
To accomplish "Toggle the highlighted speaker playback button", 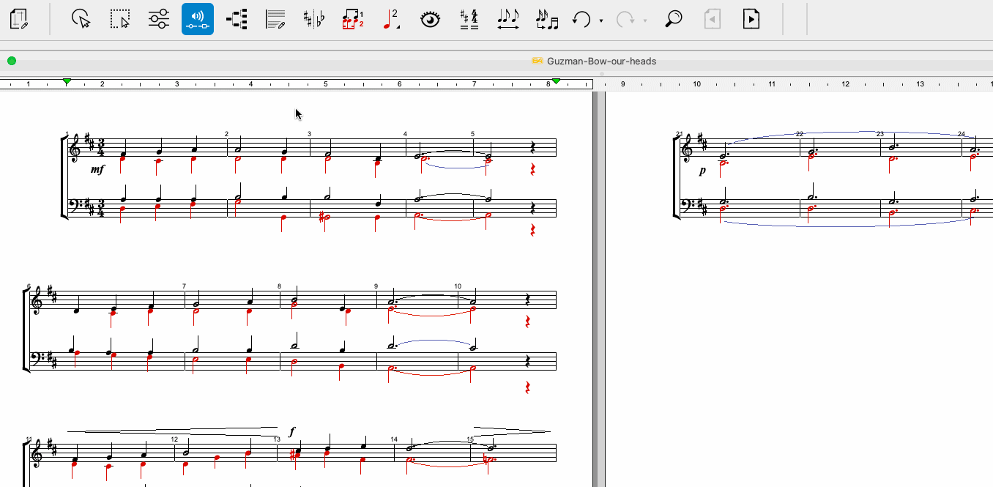I will 198,18.
